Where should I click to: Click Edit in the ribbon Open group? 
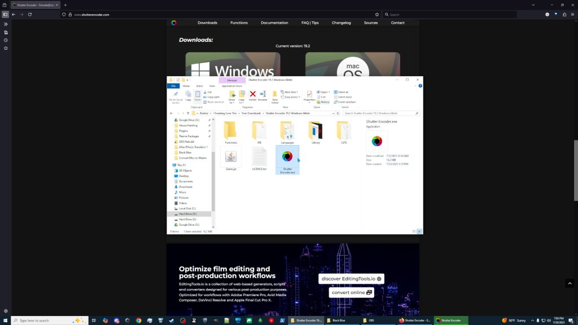[321, 97]
